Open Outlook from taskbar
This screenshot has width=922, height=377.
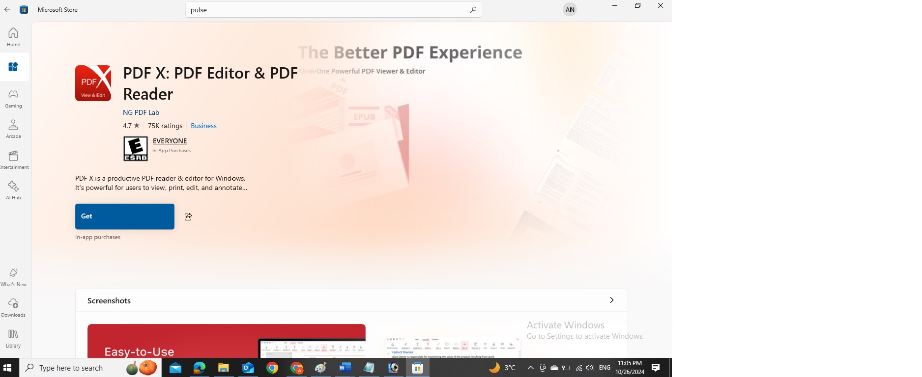[248, 368]
